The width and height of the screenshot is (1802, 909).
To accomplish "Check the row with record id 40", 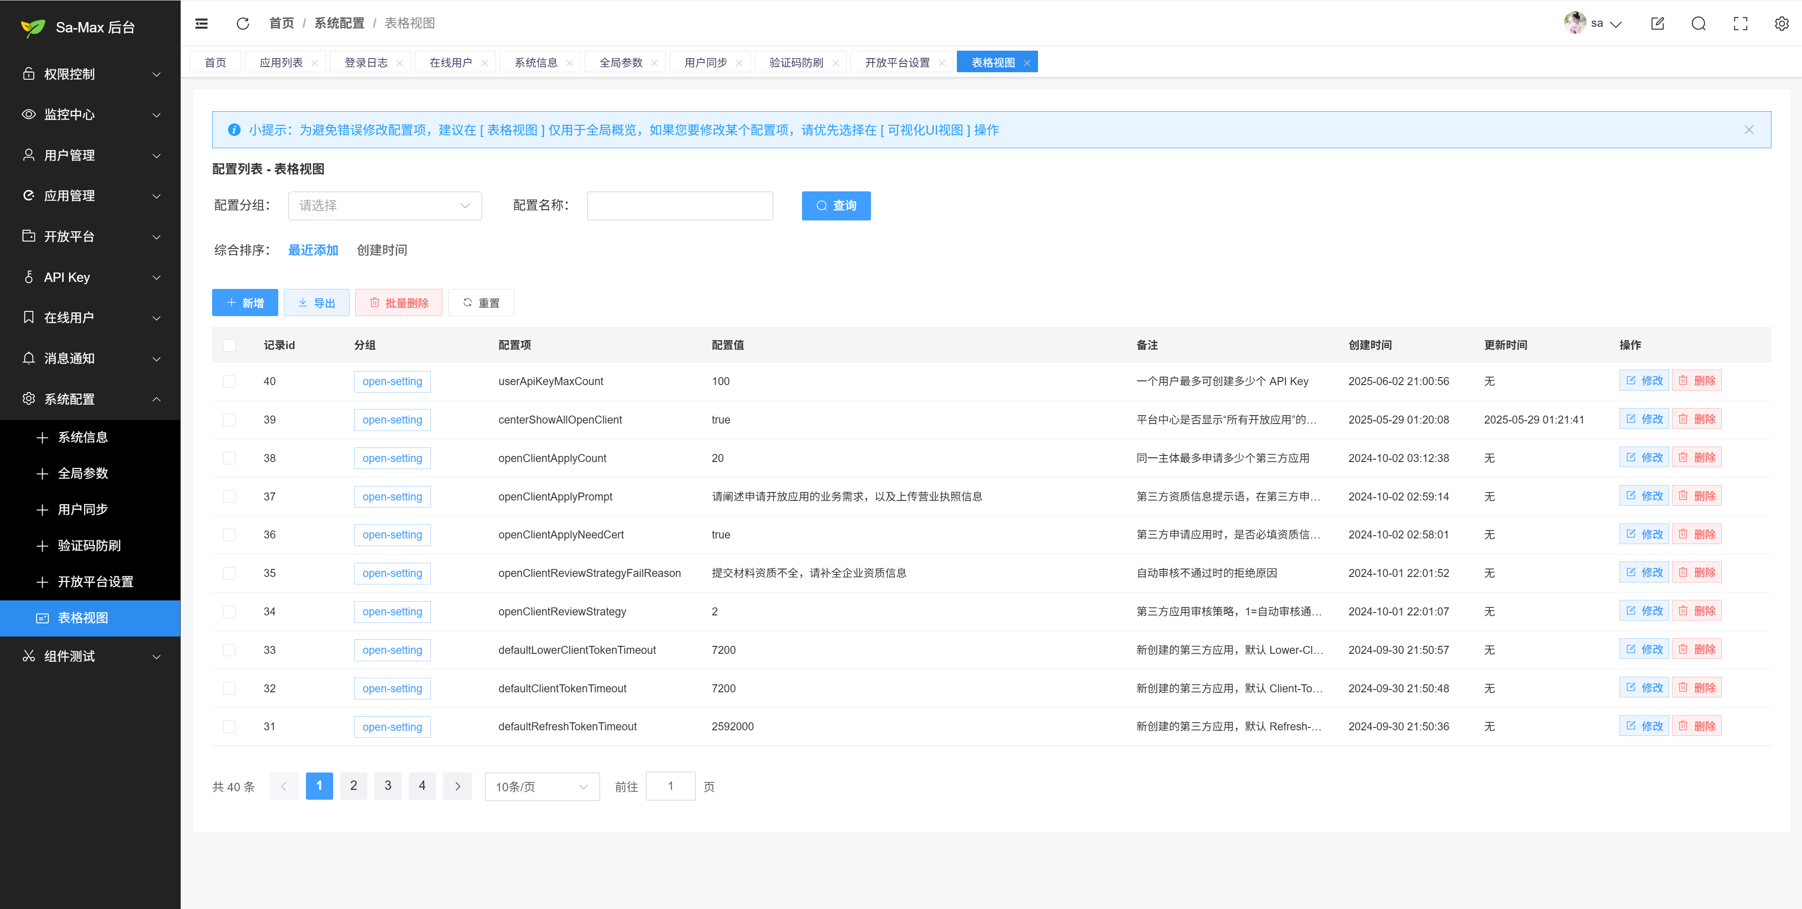I will (x=229, y=381).
